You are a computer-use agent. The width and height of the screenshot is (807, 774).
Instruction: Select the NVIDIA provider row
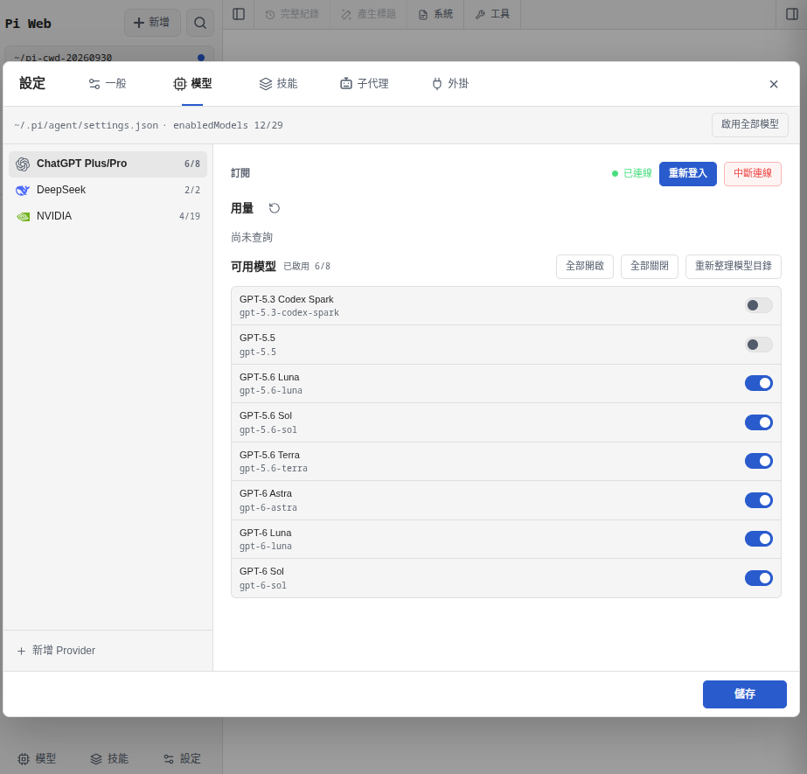108,216
